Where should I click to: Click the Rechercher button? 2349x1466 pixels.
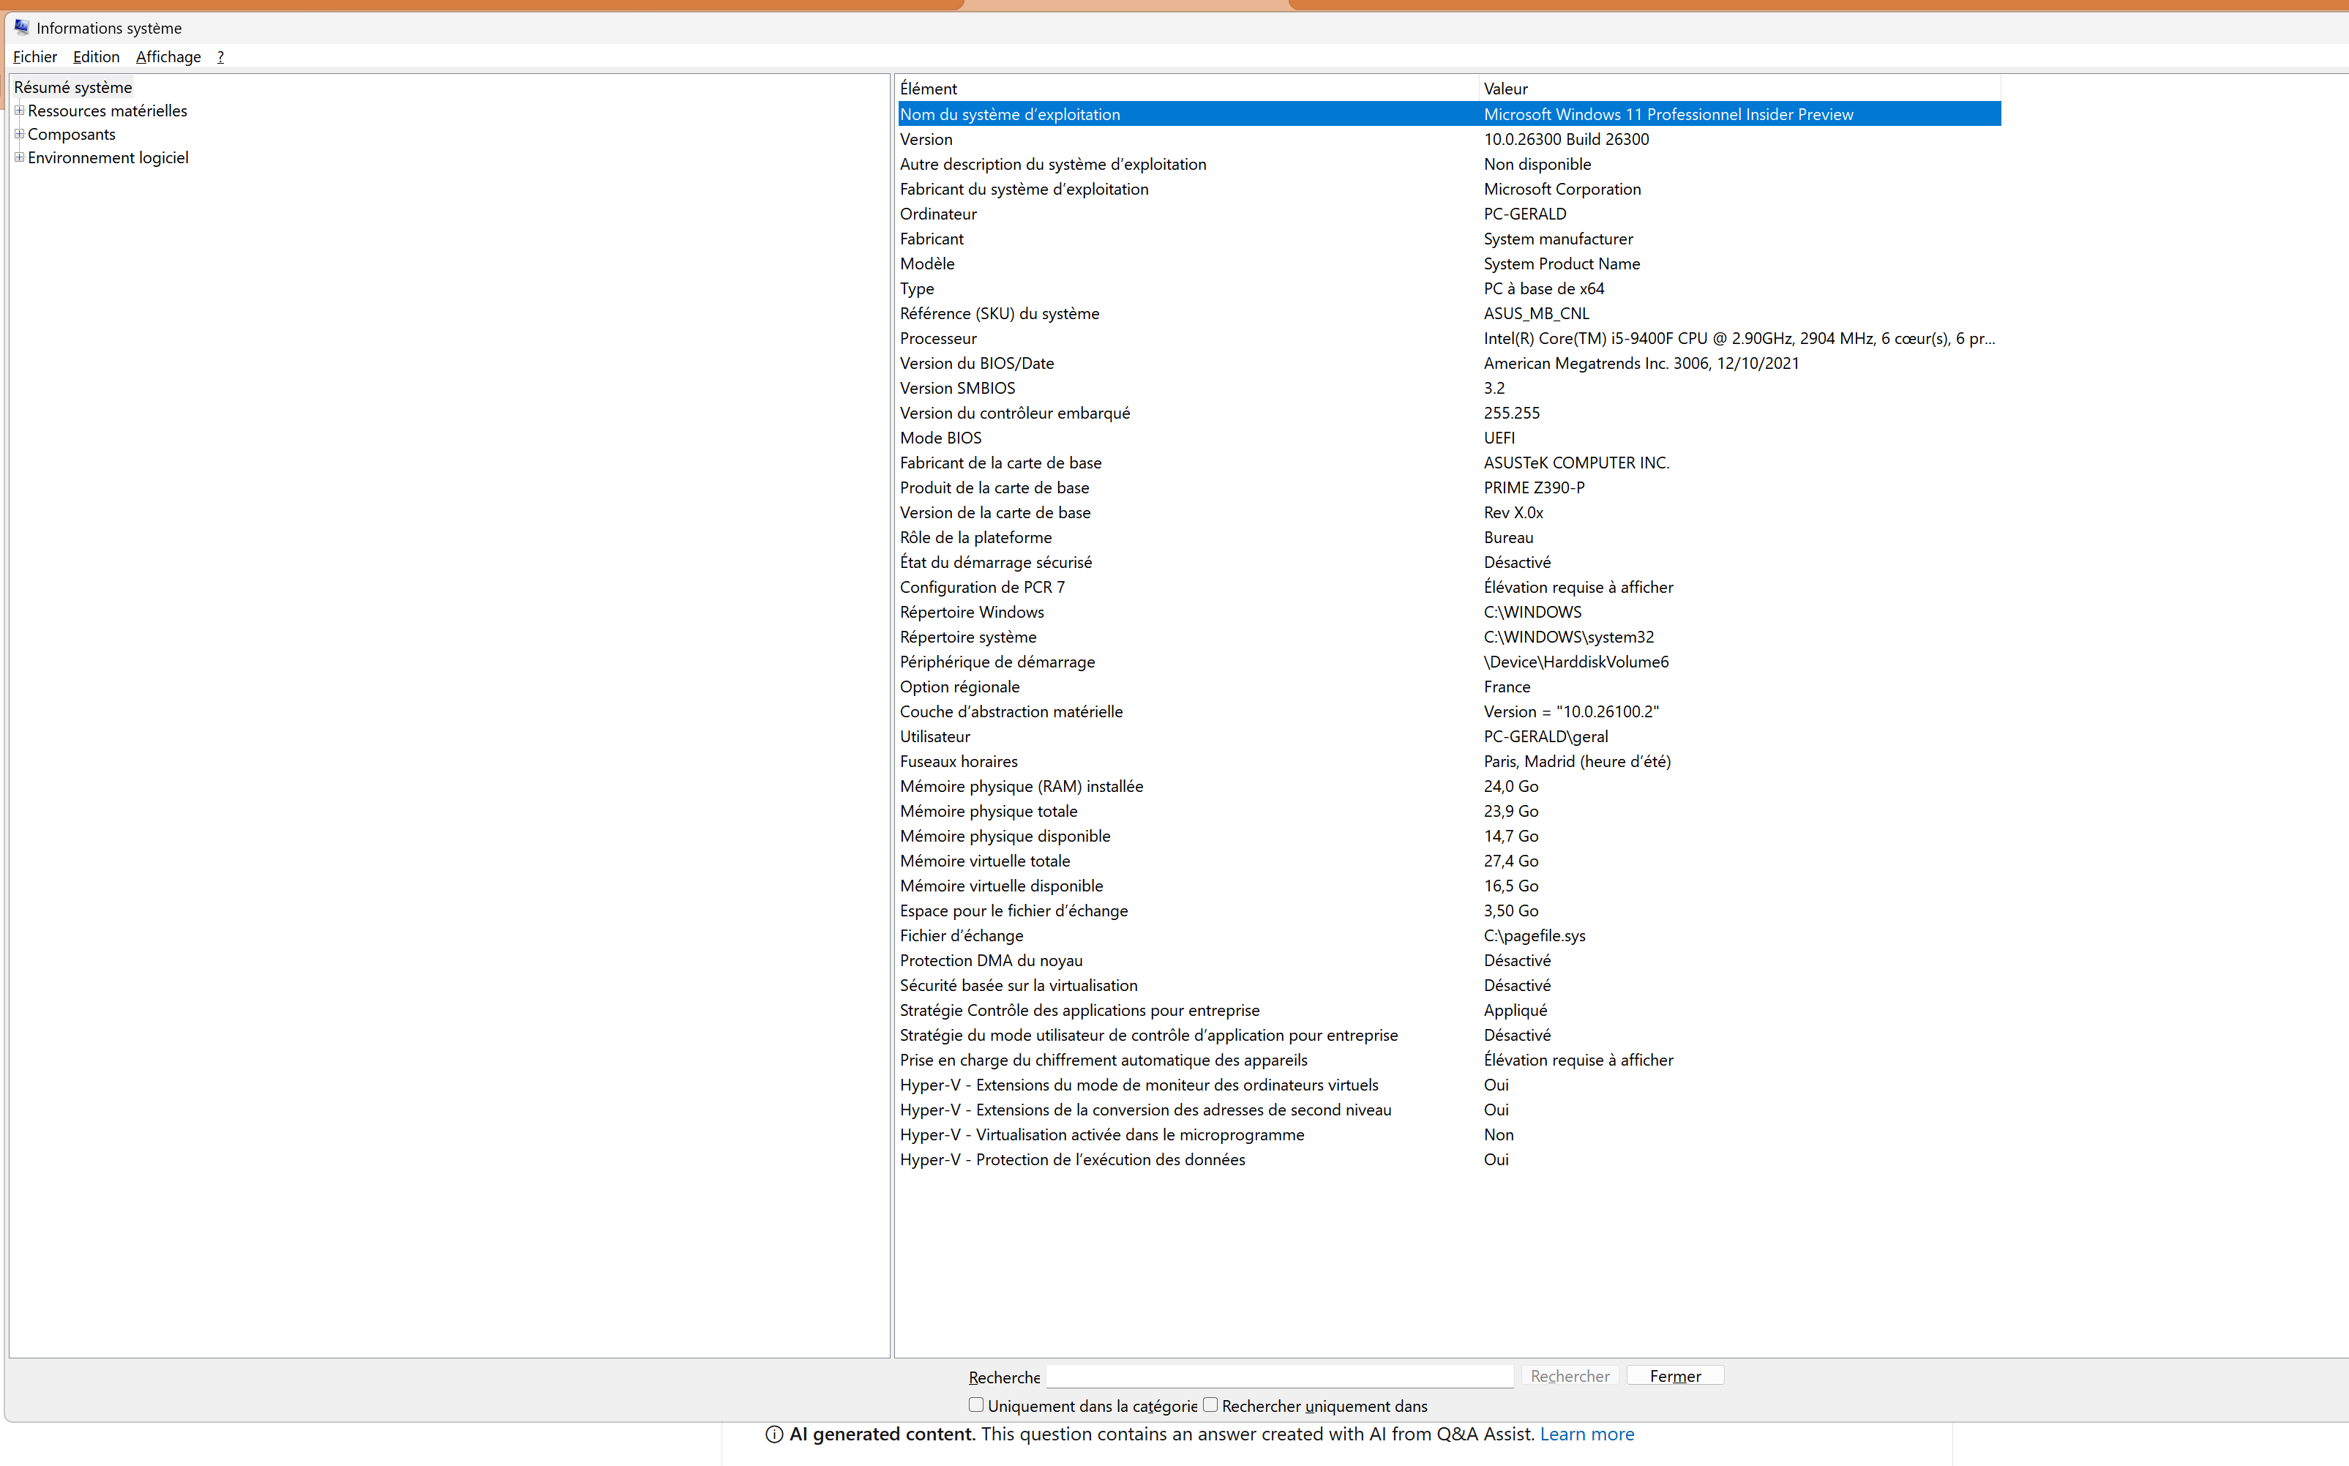(1569, 1376)
